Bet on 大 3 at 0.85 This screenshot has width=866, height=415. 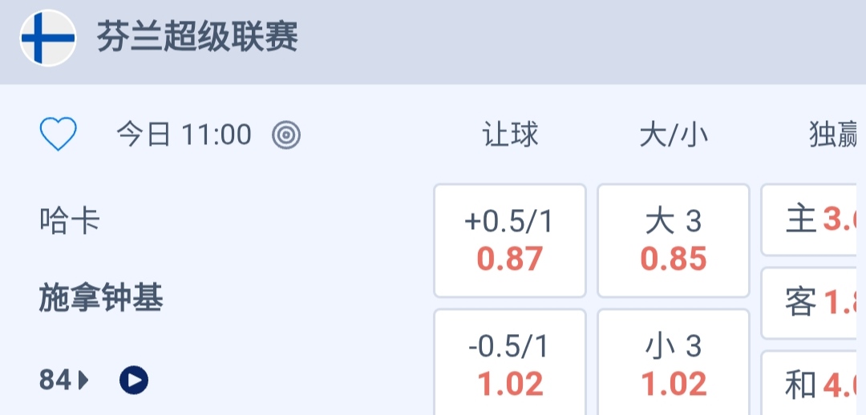674,240
